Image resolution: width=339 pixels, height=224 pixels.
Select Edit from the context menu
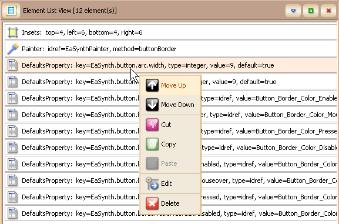tap(170, 183)
